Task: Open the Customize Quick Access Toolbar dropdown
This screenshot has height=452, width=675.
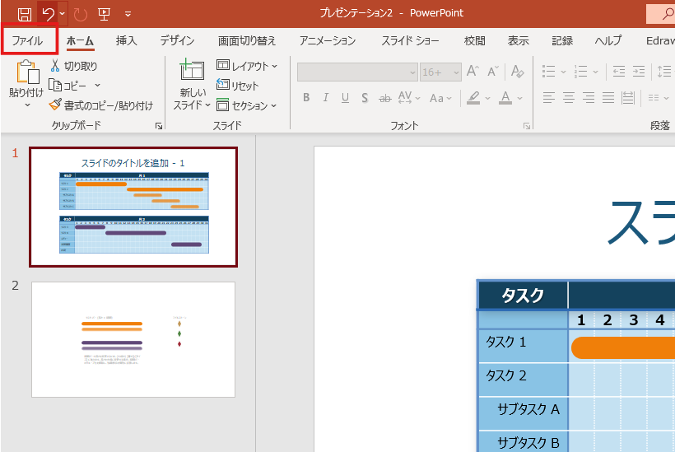Action: click(x=128, y=14)
